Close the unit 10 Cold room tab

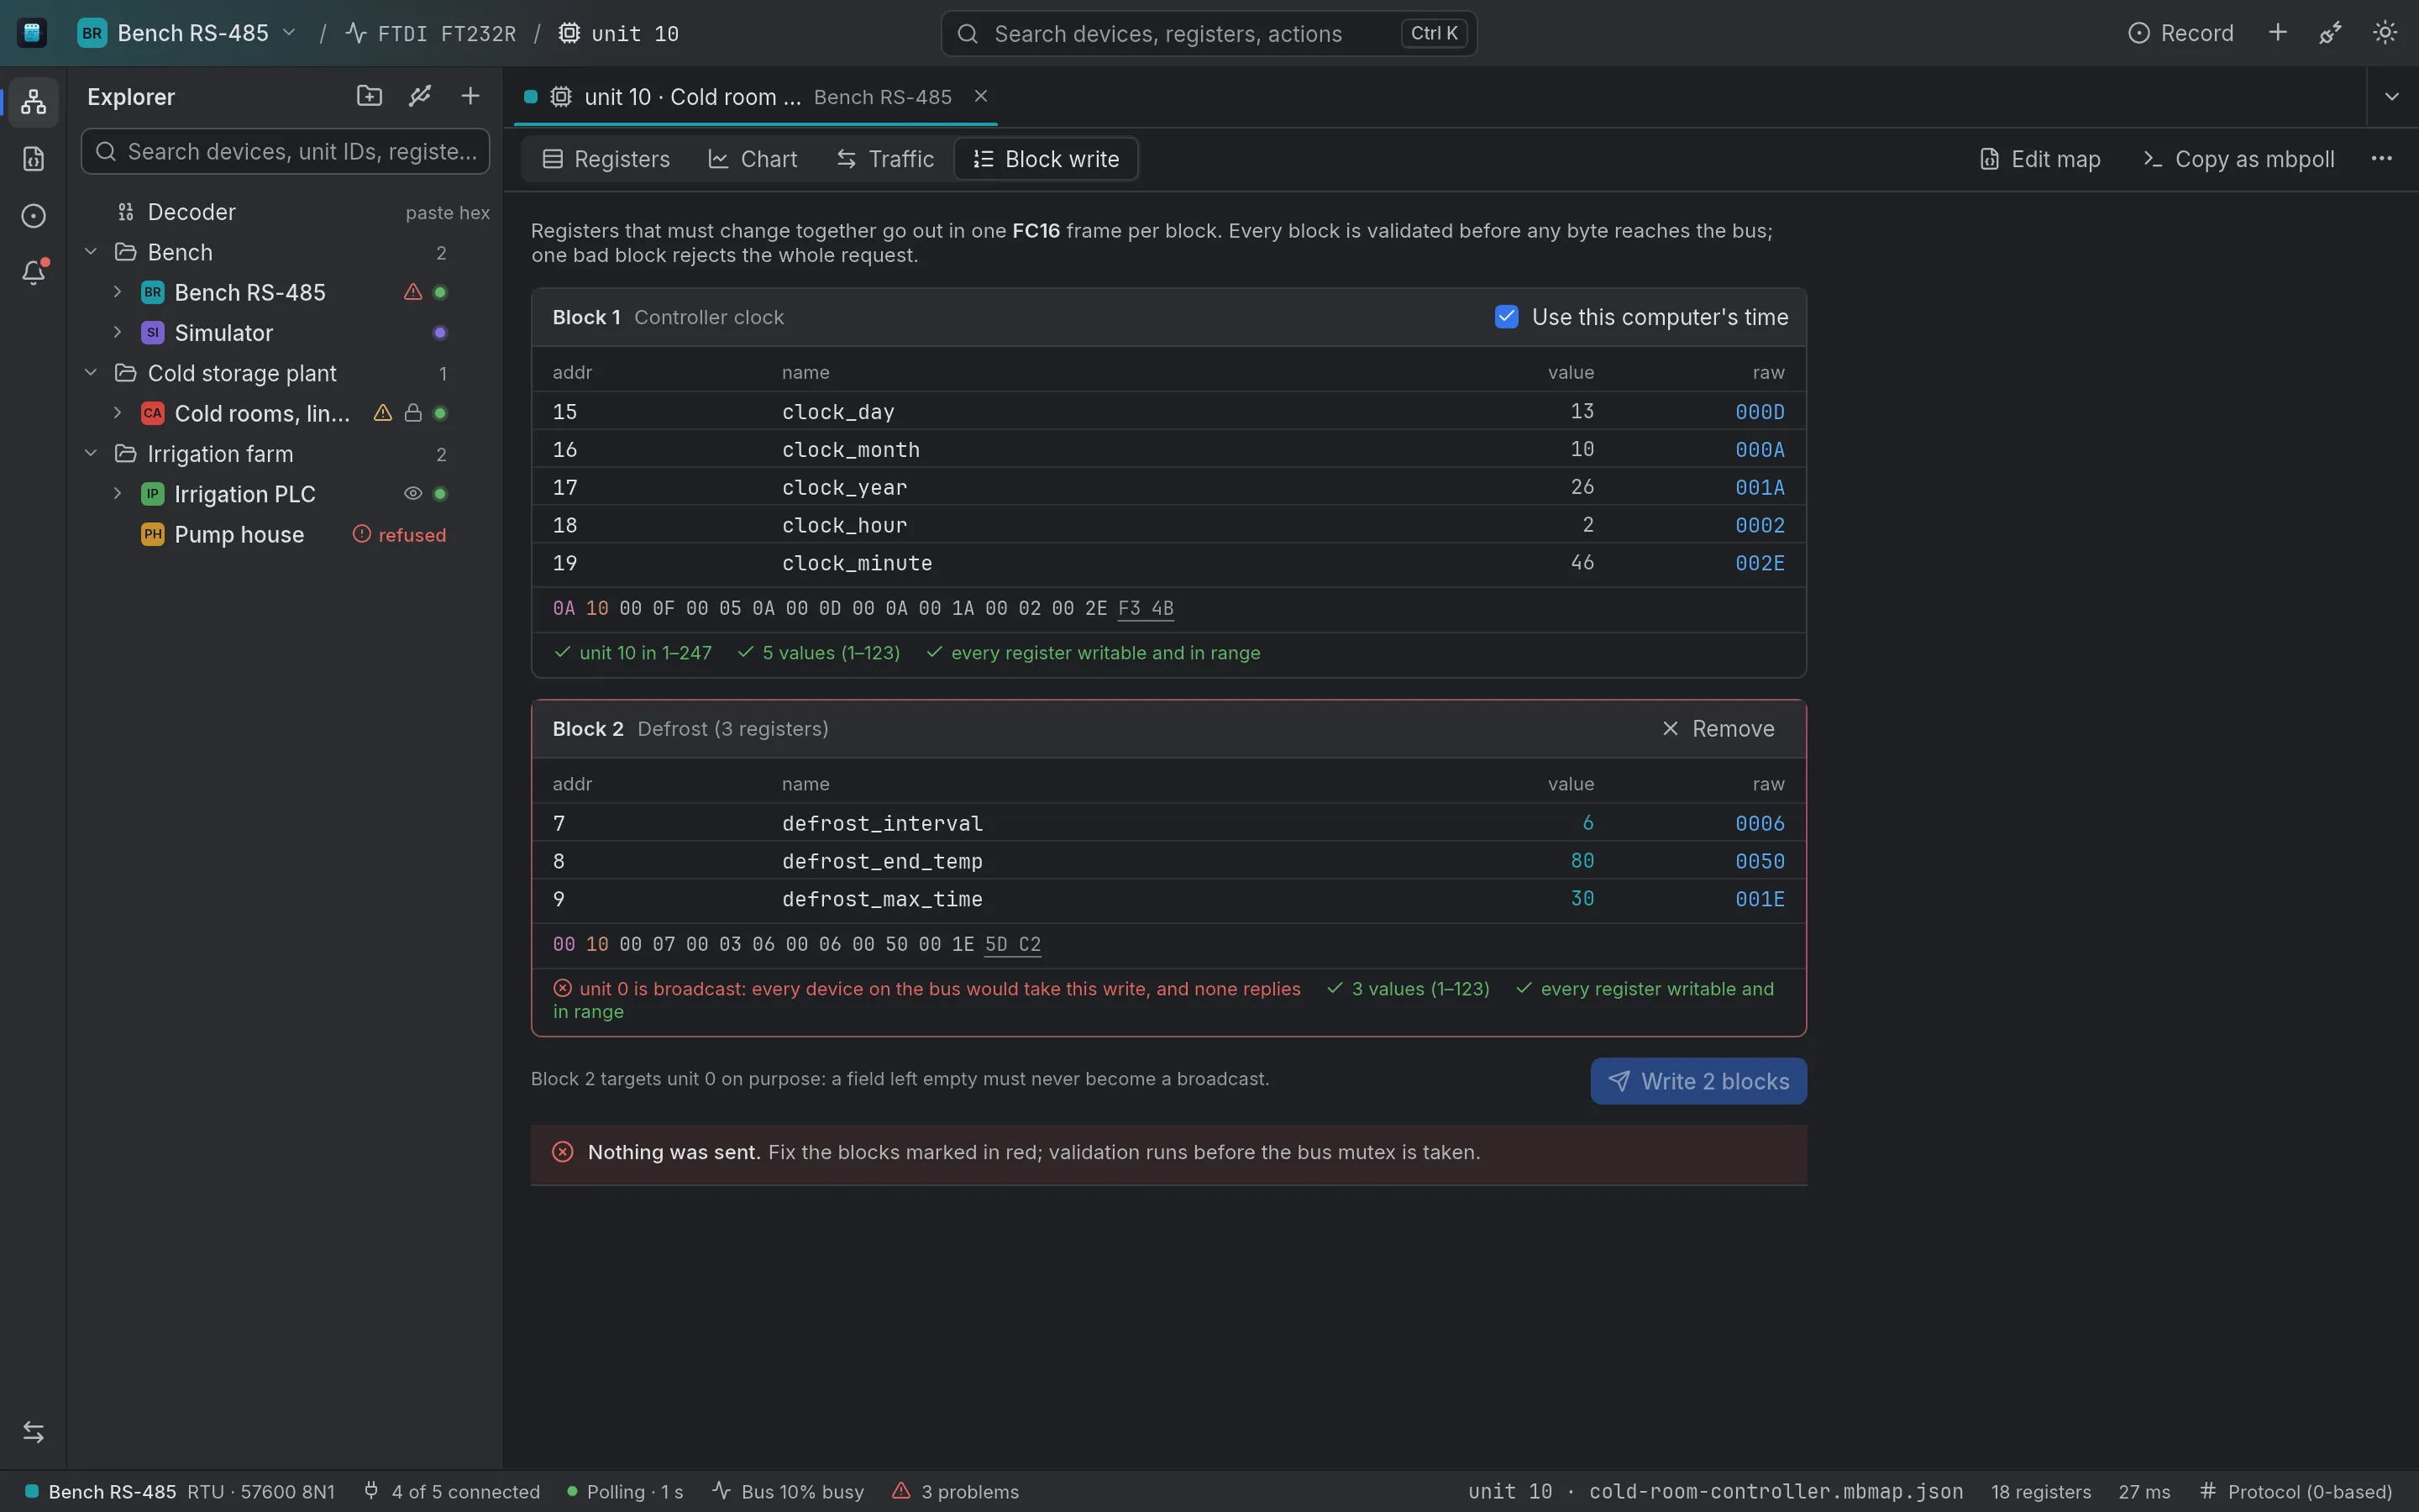980,96
